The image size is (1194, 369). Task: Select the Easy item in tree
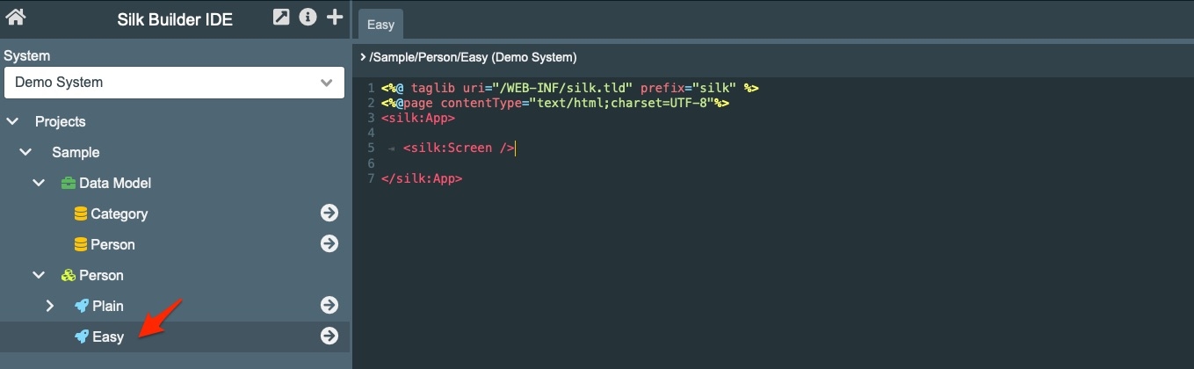pyautogui.click(x=108, y=336)
